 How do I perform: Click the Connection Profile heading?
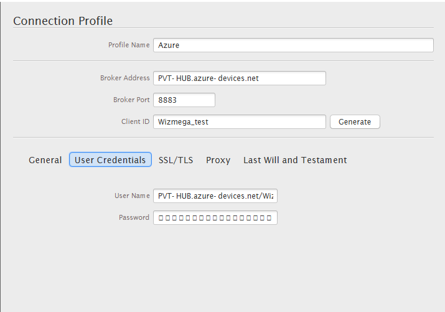tap(63, 21)
